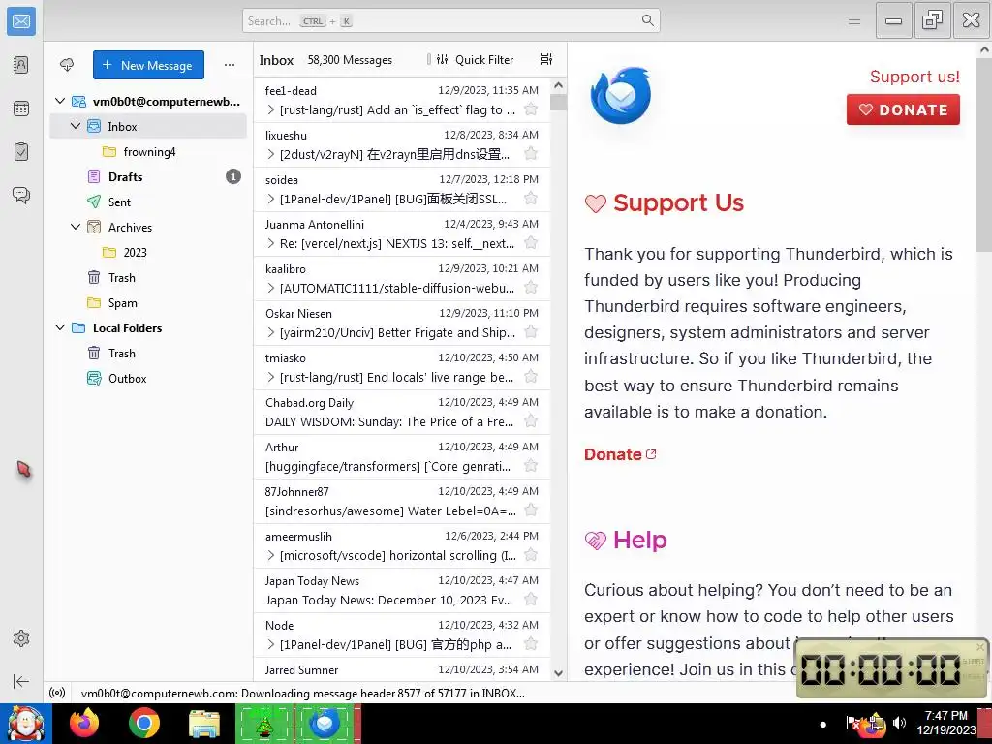Open the 87Johnner87 awesome message
This screenshot has width=992, height=744.
(x=402, y=501)
